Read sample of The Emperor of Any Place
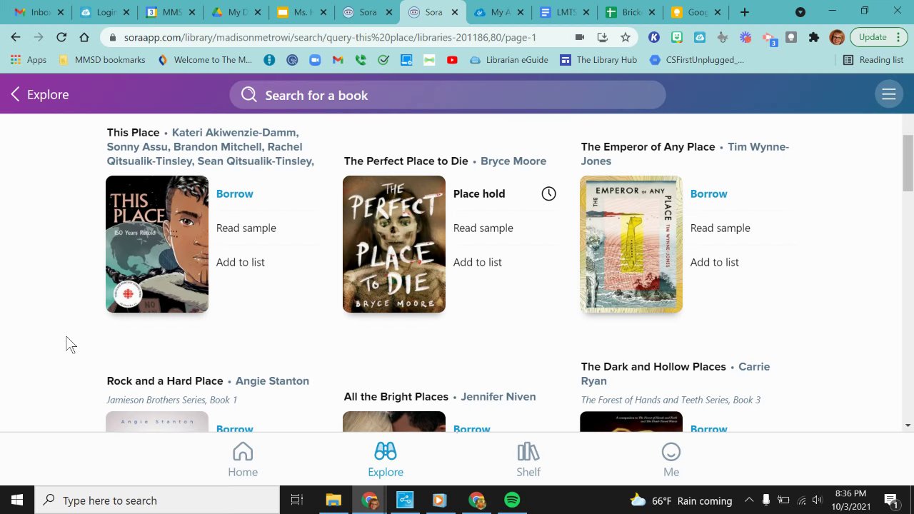The height and width of the screenshot is (514, 914). click(x=720, y=228)
